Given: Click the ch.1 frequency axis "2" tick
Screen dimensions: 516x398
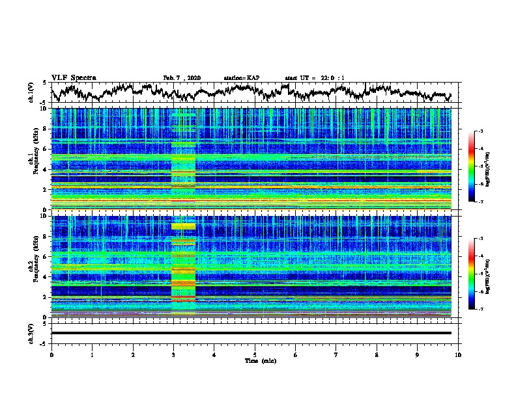Looking at the screenshot, I should click(x=46, y=189).
